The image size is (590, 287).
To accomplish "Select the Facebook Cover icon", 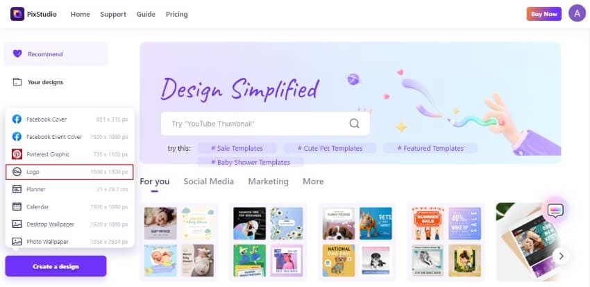I will pos(17,120).
